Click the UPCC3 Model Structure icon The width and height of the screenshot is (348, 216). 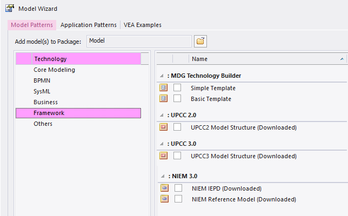(x=164, y=156)
